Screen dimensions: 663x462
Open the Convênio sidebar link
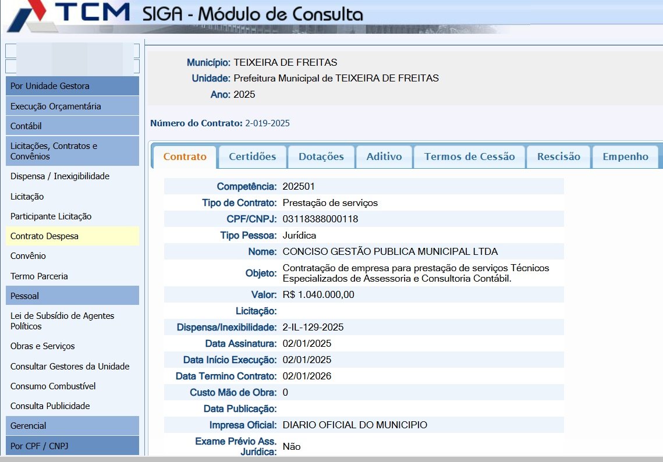click(28, 256)
